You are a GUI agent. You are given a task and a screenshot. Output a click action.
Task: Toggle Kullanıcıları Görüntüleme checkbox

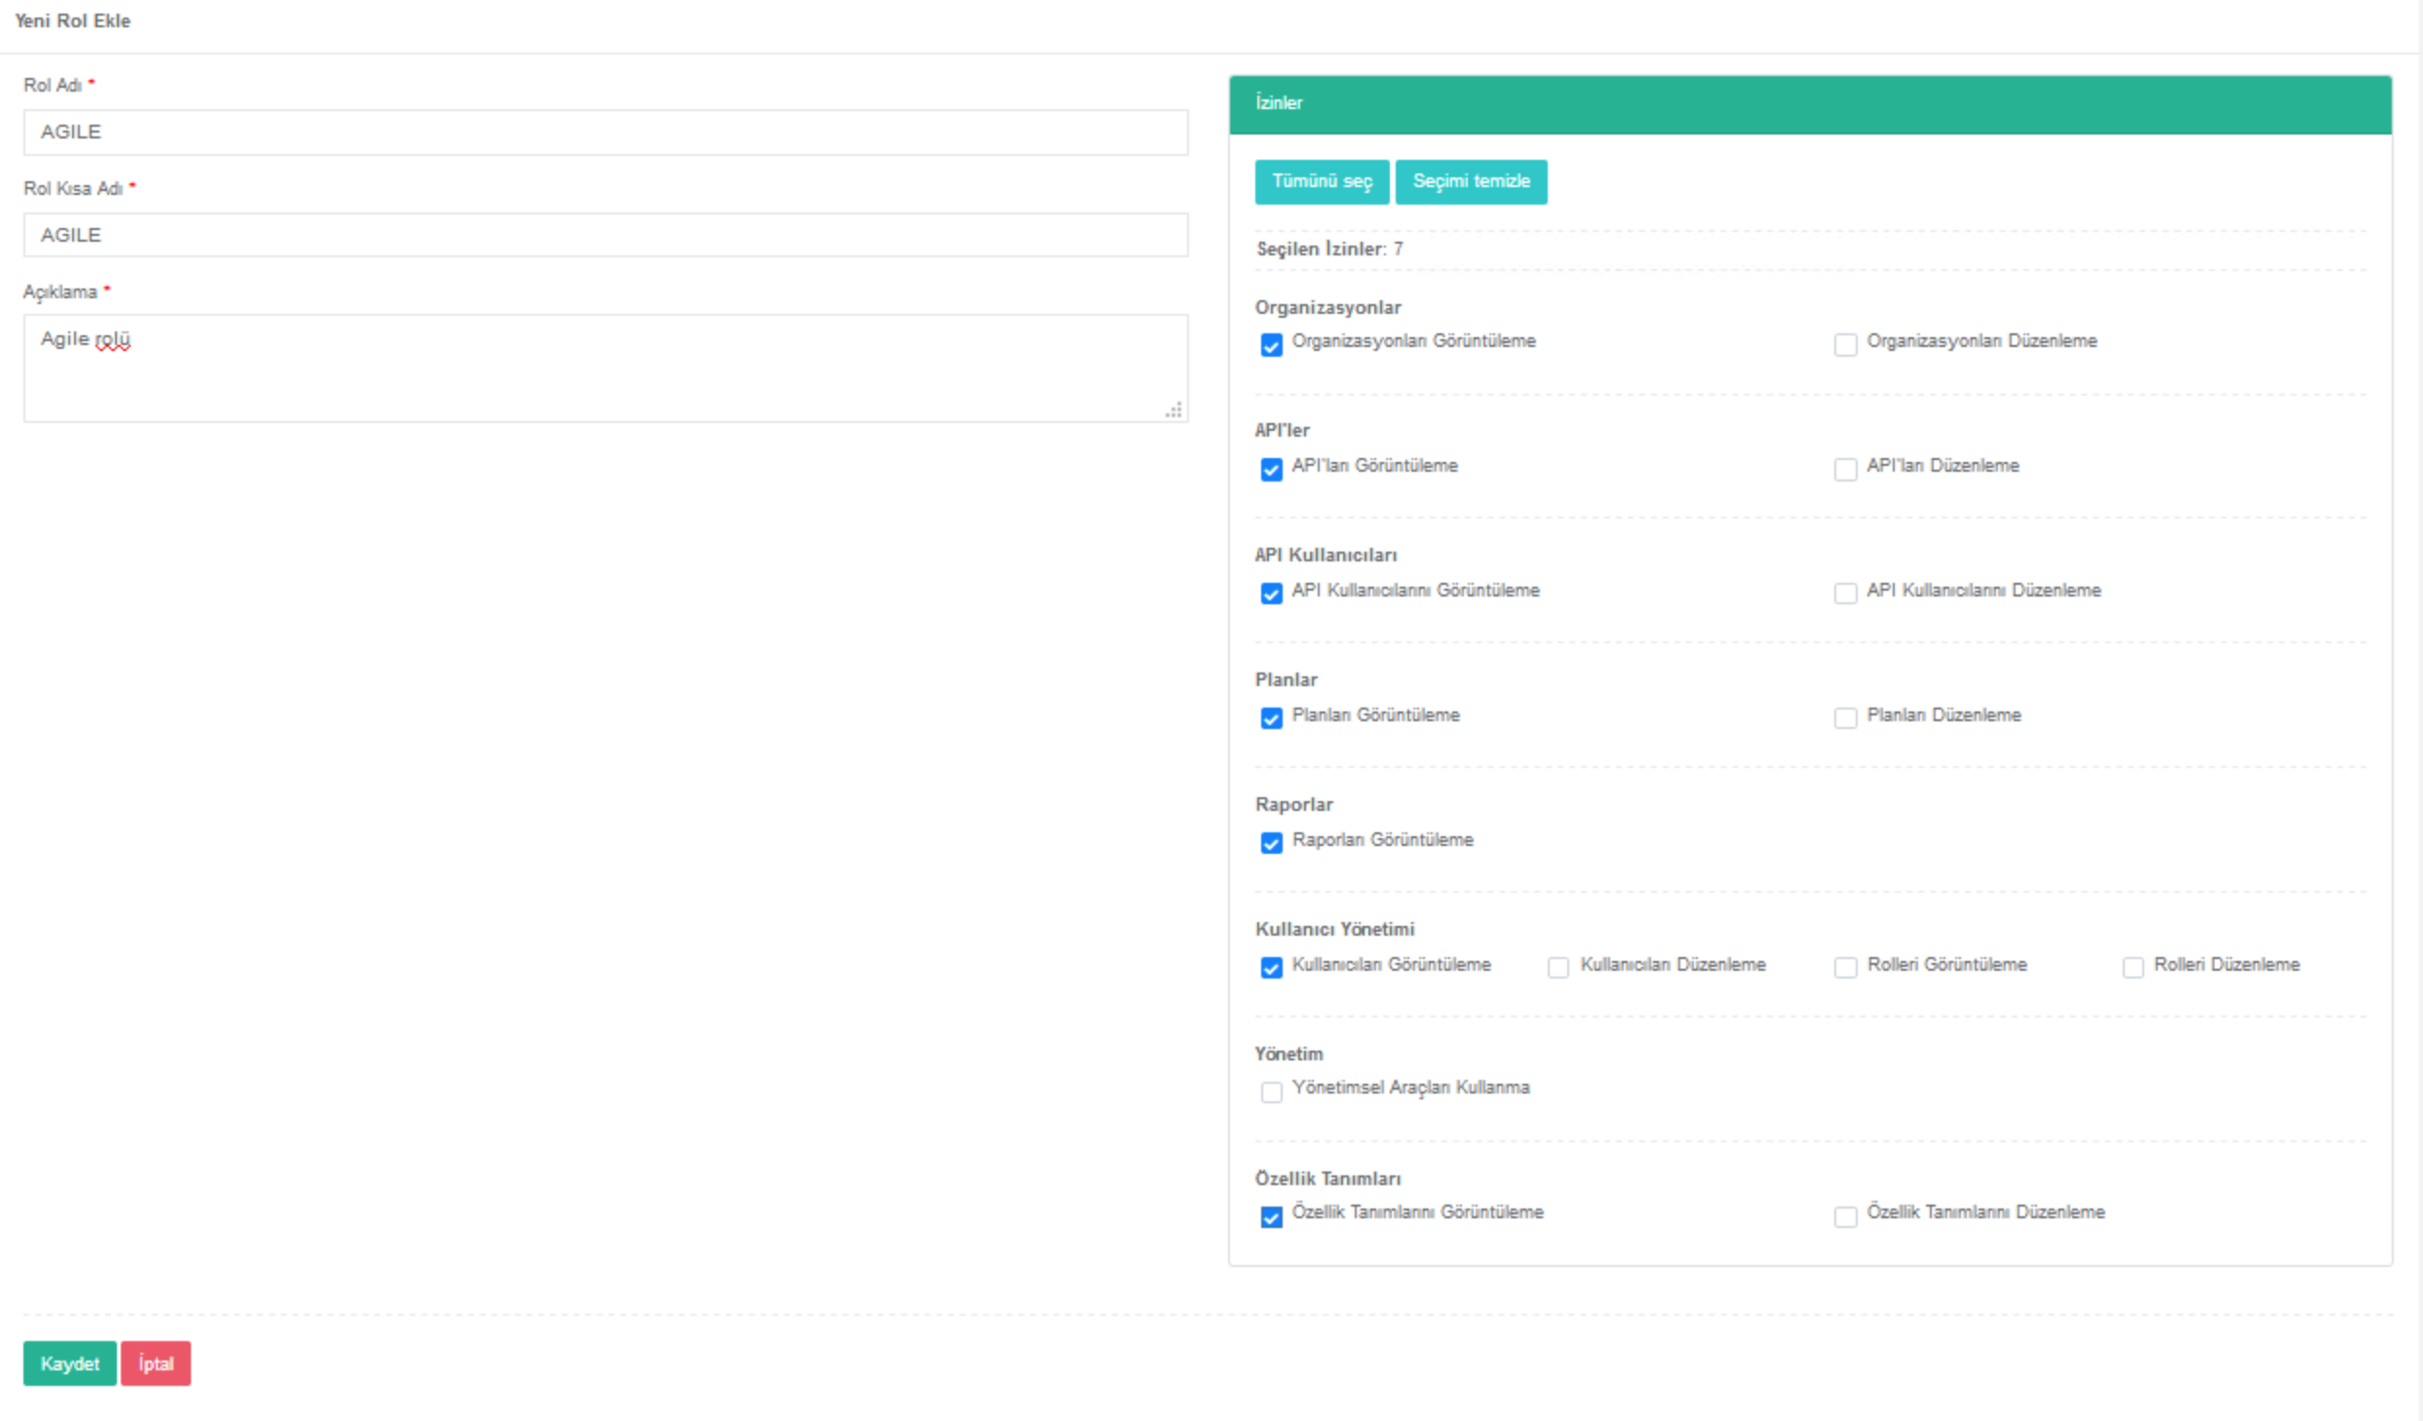point(1271,968)
